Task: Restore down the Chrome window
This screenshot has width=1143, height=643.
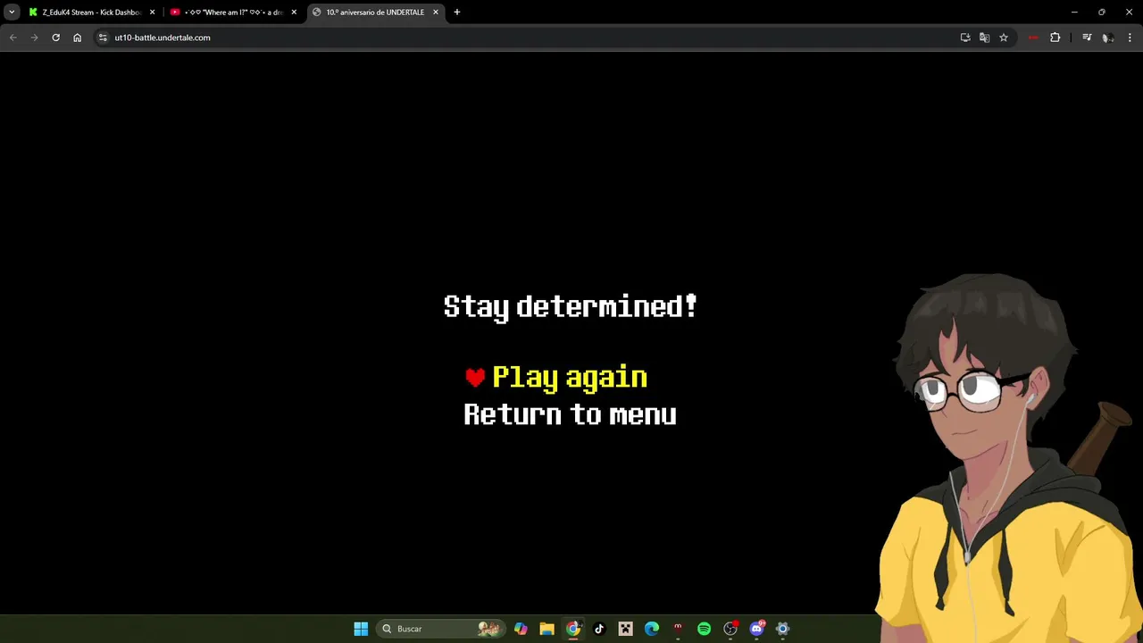Action: (1102, 13)
